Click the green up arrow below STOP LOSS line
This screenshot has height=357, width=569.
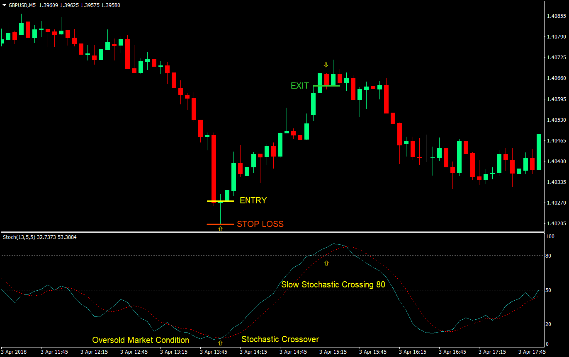click(220, 229)
